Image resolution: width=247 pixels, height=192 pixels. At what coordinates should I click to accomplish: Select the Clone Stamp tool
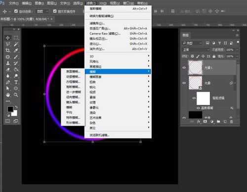[7, 63]
